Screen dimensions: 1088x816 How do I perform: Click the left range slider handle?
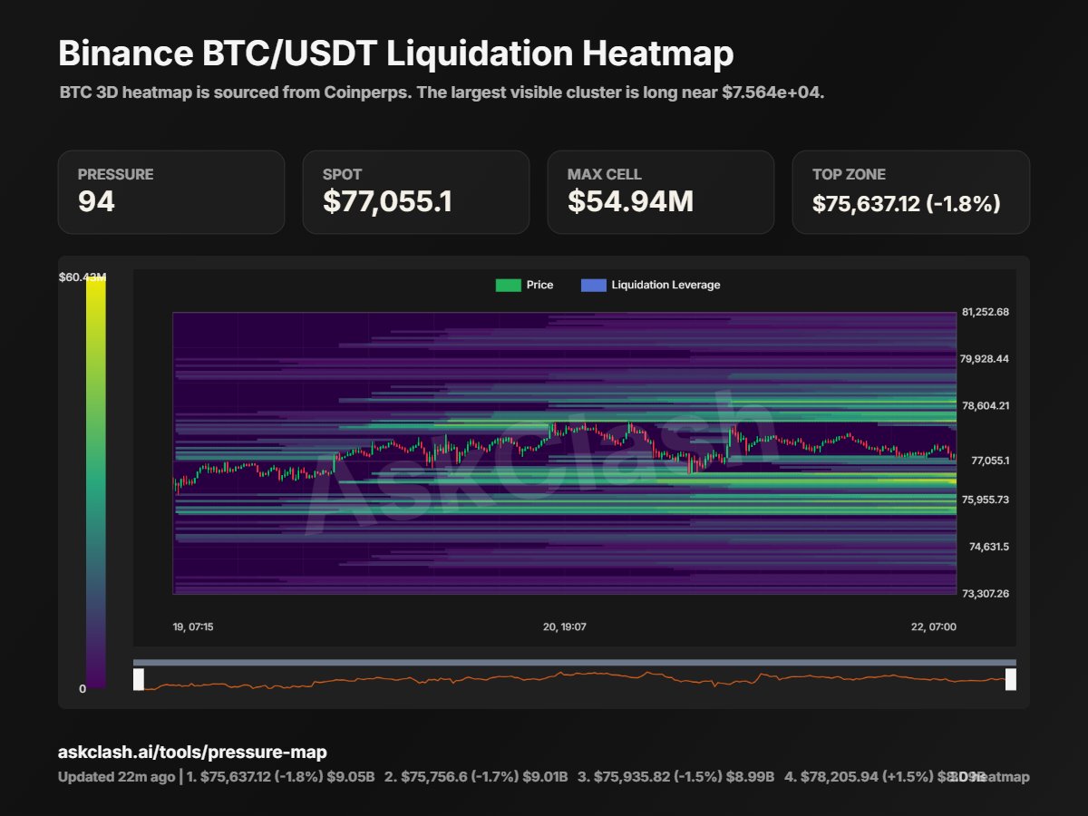139,679
